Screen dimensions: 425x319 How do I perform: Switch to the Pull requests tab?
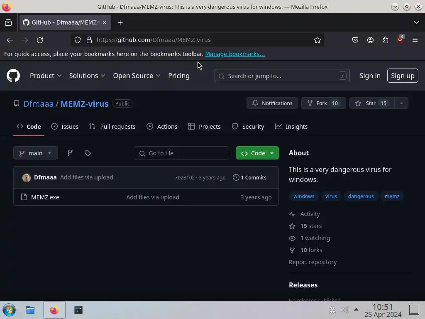coord(112,127)
